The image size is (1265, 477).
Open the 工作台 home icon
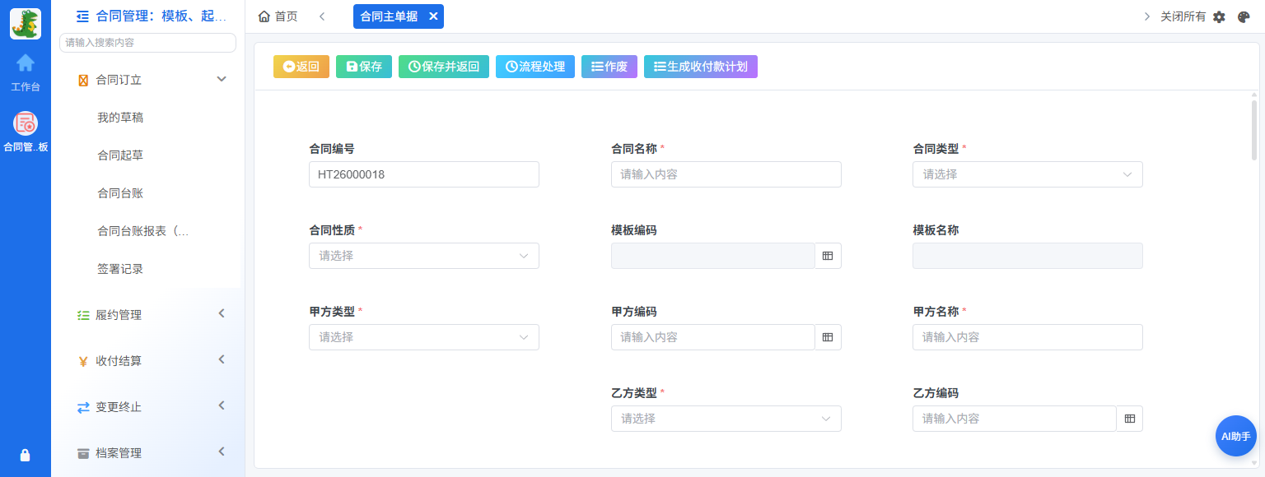click(x=26, y=72)
